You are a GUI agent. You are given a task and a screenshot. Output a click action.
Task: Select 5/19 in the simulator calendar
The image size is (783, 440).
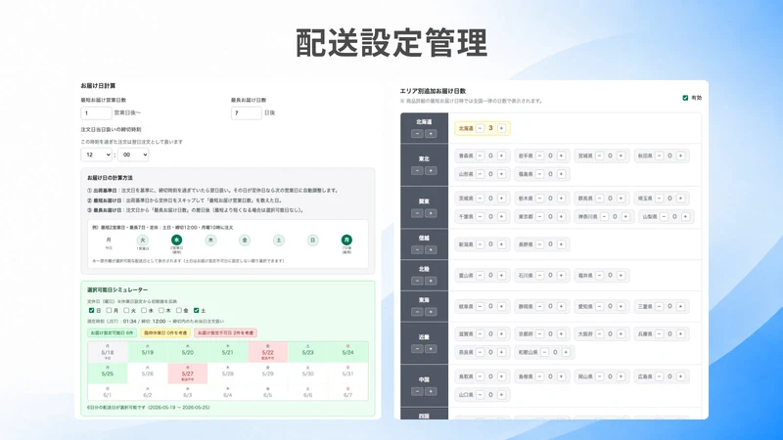[148, 352]
